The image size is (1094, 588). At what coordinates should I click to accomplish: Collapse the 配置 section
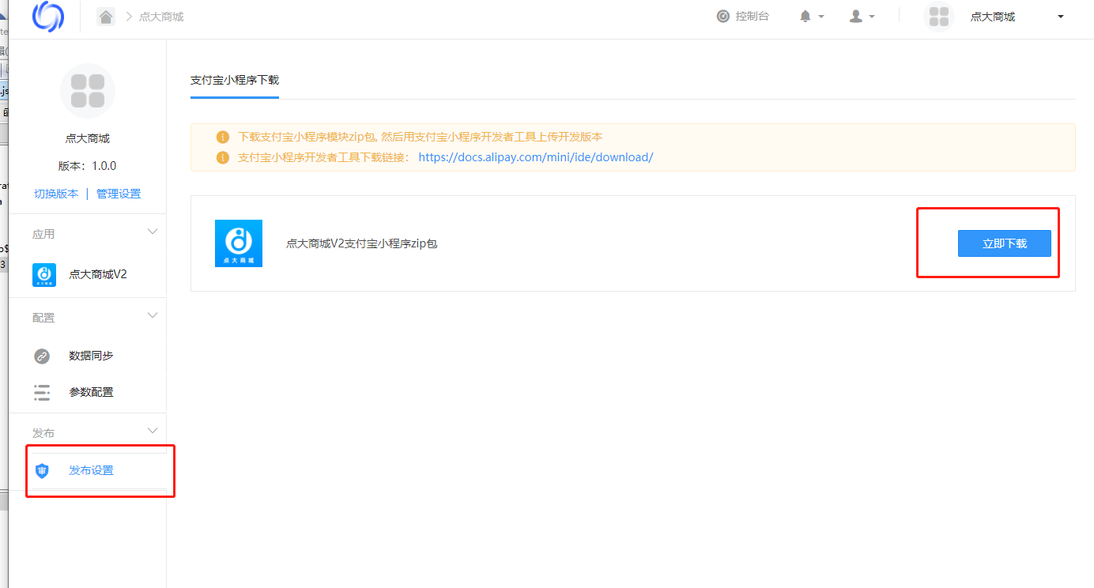(153, 316)
